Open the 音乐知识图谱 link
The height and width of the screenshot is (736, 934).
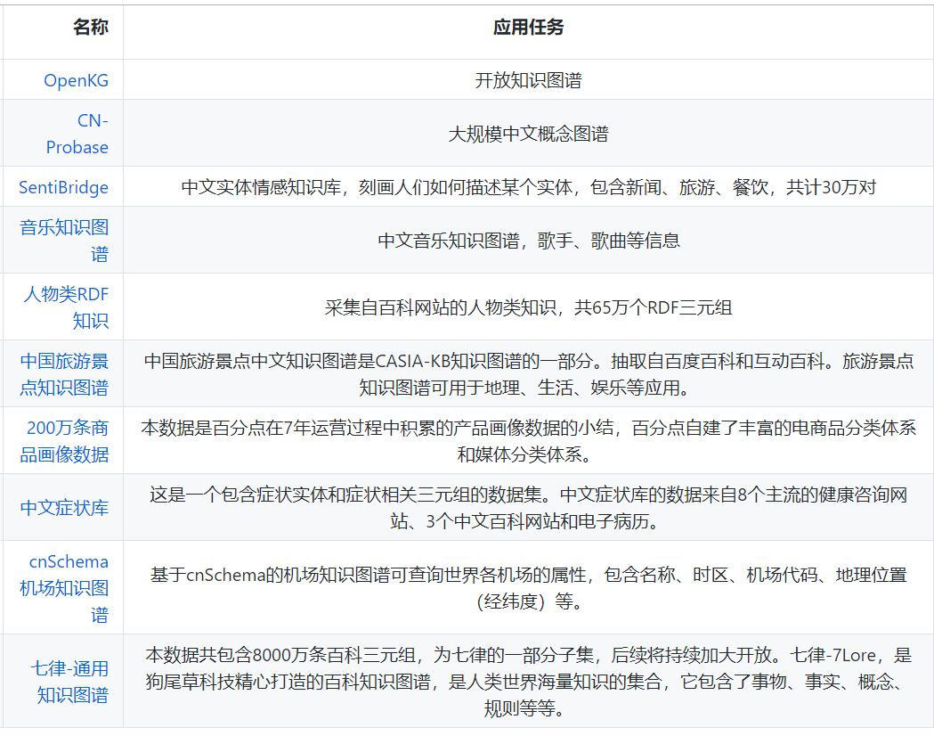tap(64, 241)
